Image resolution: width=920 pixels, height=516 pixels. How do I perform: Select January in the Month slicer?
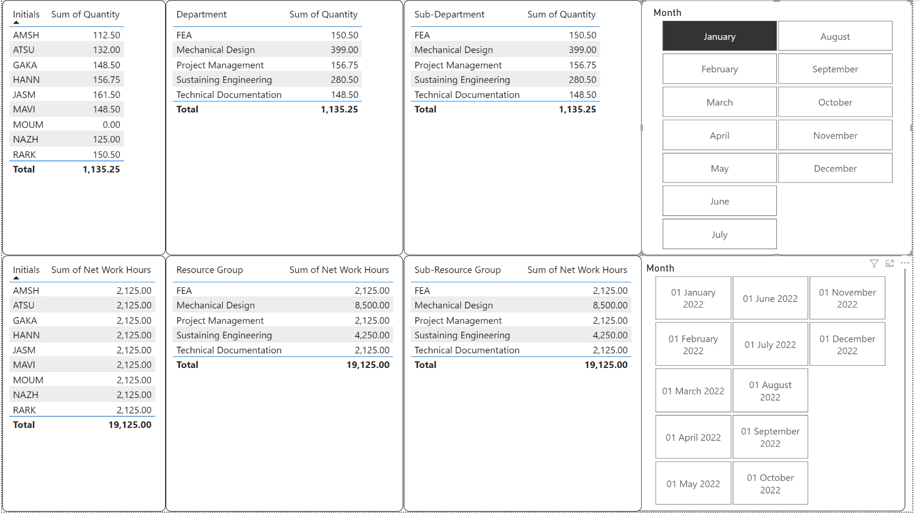click(x=719, y=36)
